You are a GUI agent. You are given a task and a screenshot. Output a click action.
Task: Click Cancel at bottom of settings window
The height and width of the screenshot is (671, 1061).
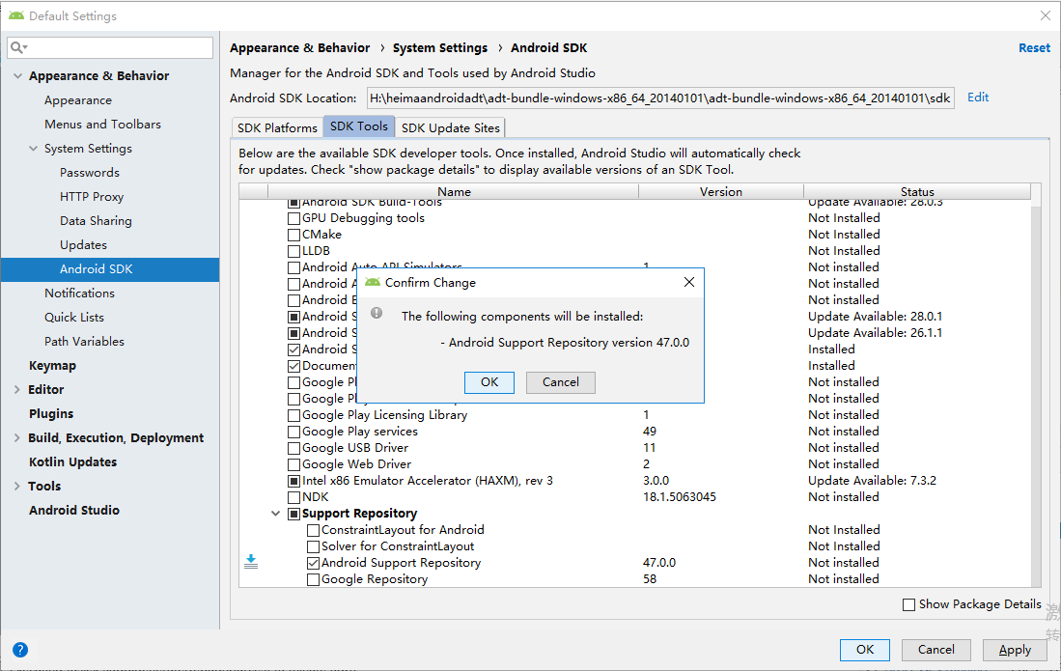[x=935, y=650]
